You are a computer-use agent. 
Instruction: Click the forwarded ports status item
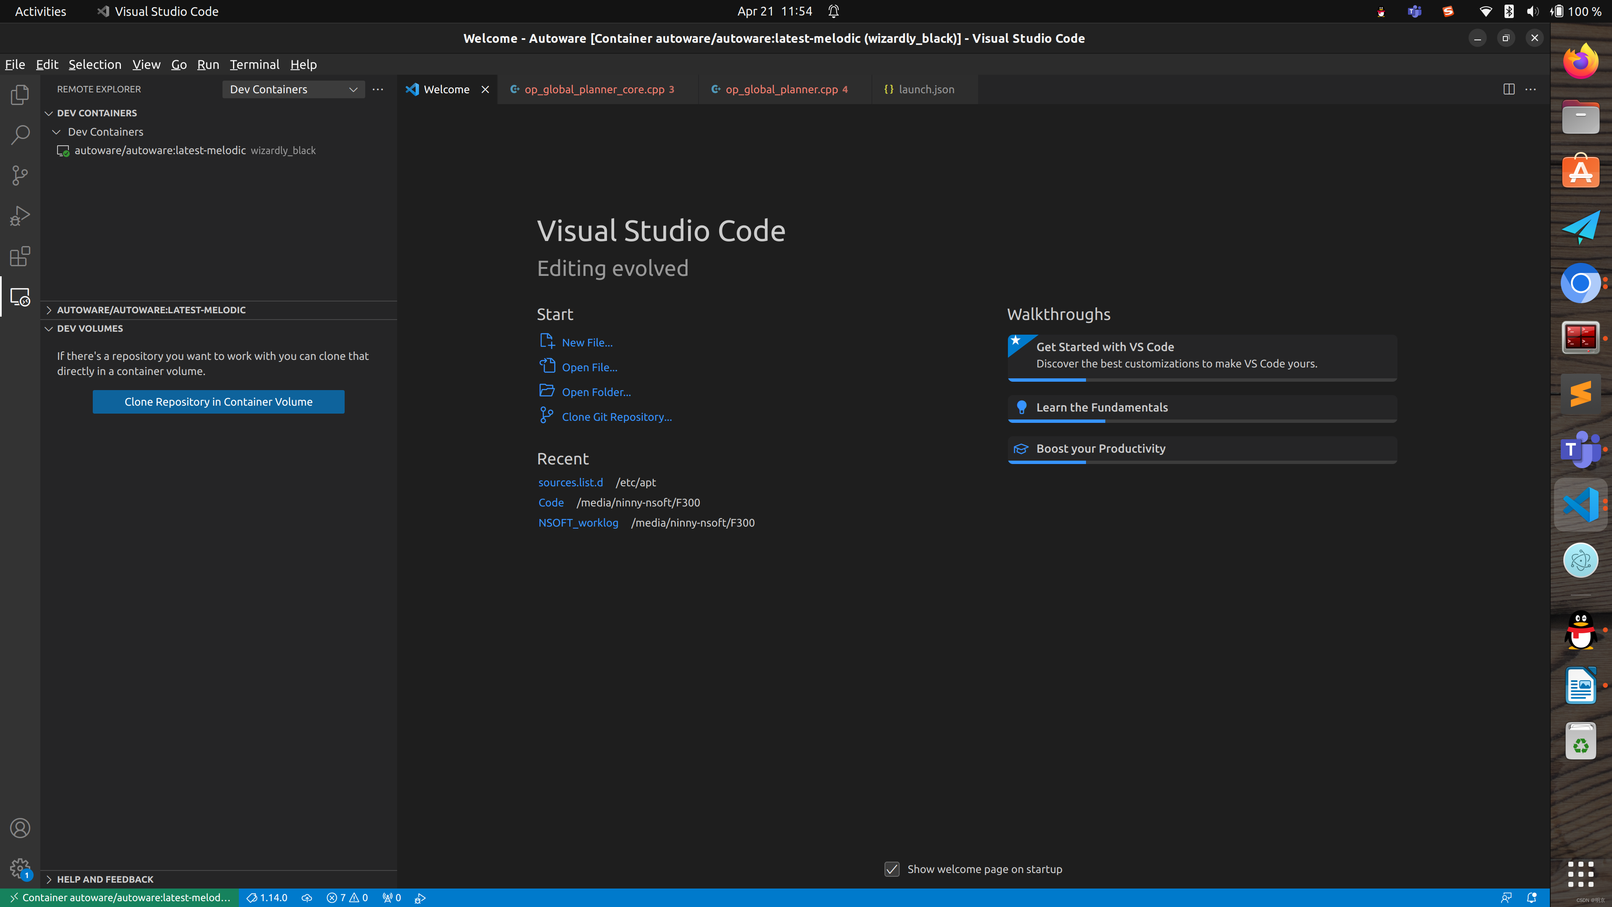(392, 898)
